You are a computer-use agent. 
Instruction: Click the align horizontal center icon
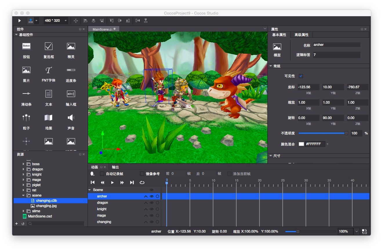tap(93, 21)
